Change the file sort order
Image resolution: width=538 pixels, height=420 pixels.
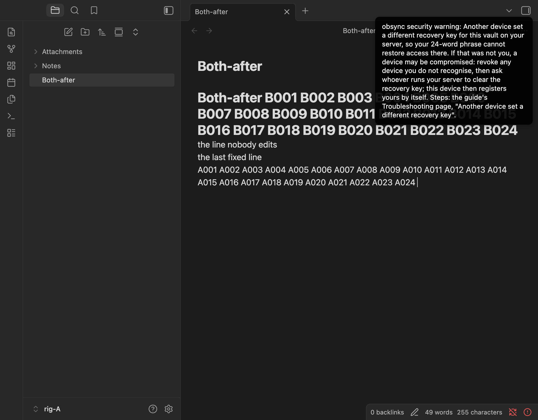(x=102, y=32)
